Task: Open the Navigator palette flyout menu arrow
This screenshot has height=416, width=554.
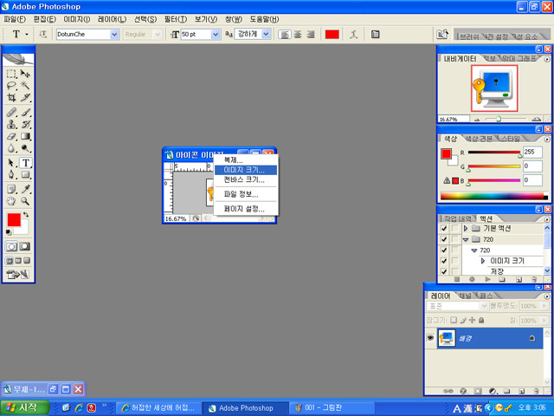Action: 547,59
